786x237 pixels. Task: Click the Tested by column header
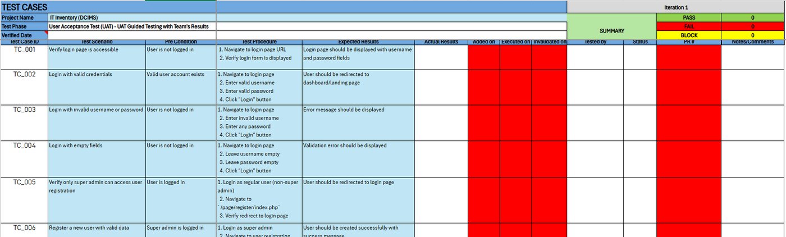(x=595, y=42)
